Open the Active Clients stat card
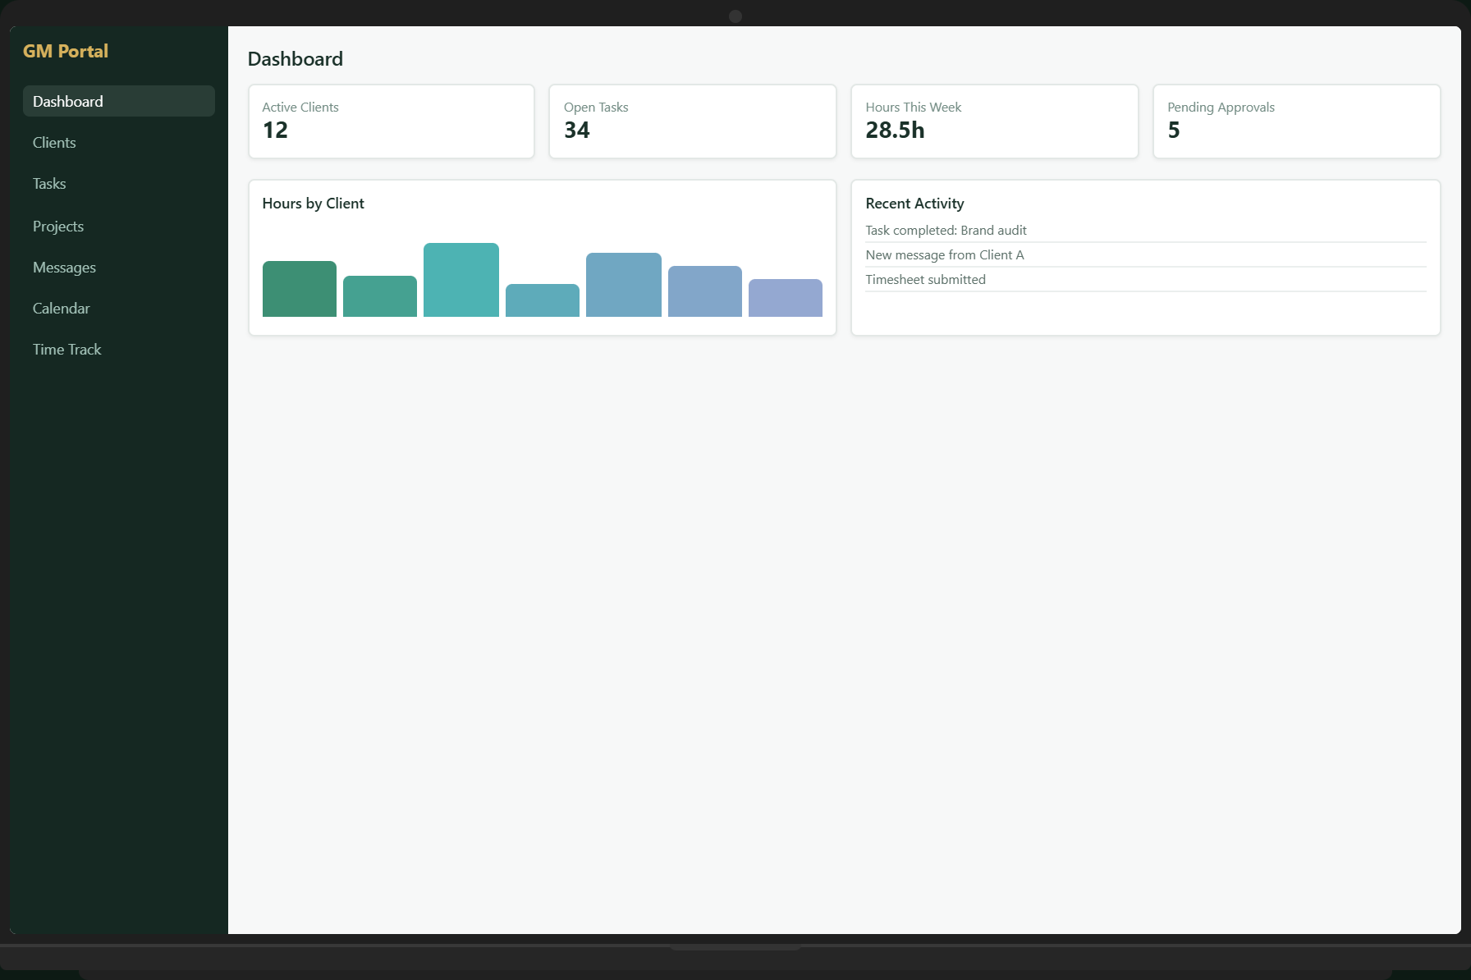 (x=392, y=121)
